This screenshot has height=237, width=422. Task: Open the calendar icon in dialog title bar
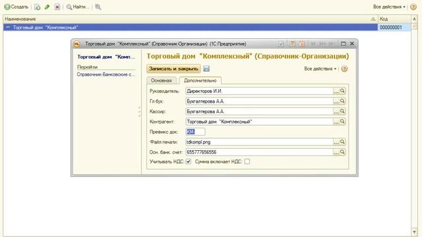pos(302,44)
